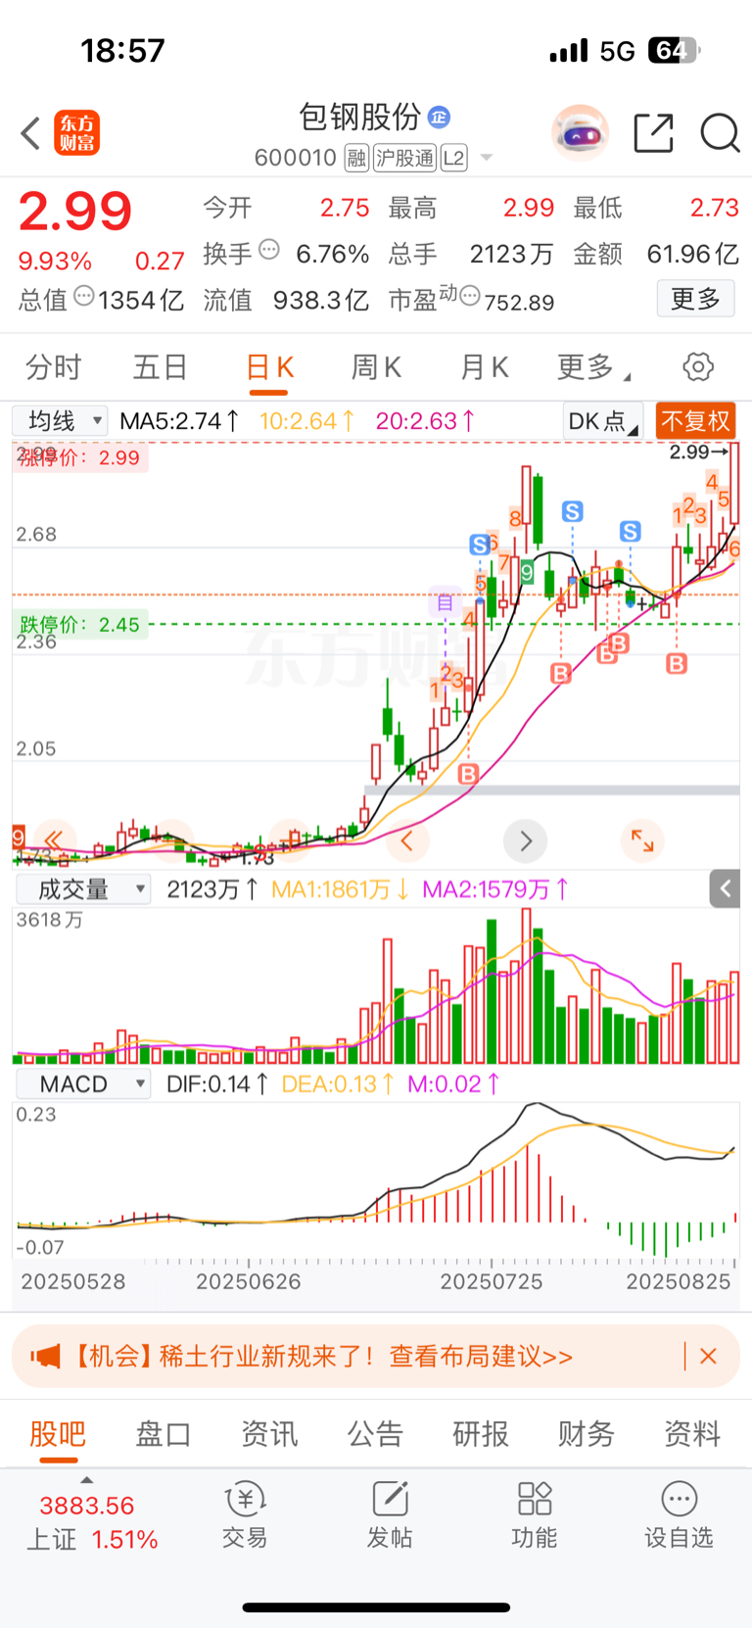This screenshot has height=1629, width=752.
Task: Tap the 自 marker on the K-line
Action: pyautogui.click(x=445, y=601)
